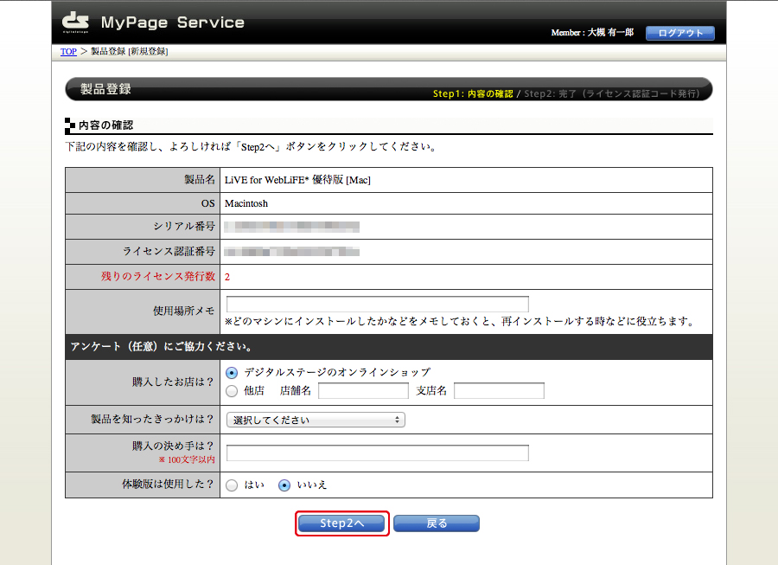Click the Step2: 完了 step label
The image size is (778, 565).
coord(612,93)
